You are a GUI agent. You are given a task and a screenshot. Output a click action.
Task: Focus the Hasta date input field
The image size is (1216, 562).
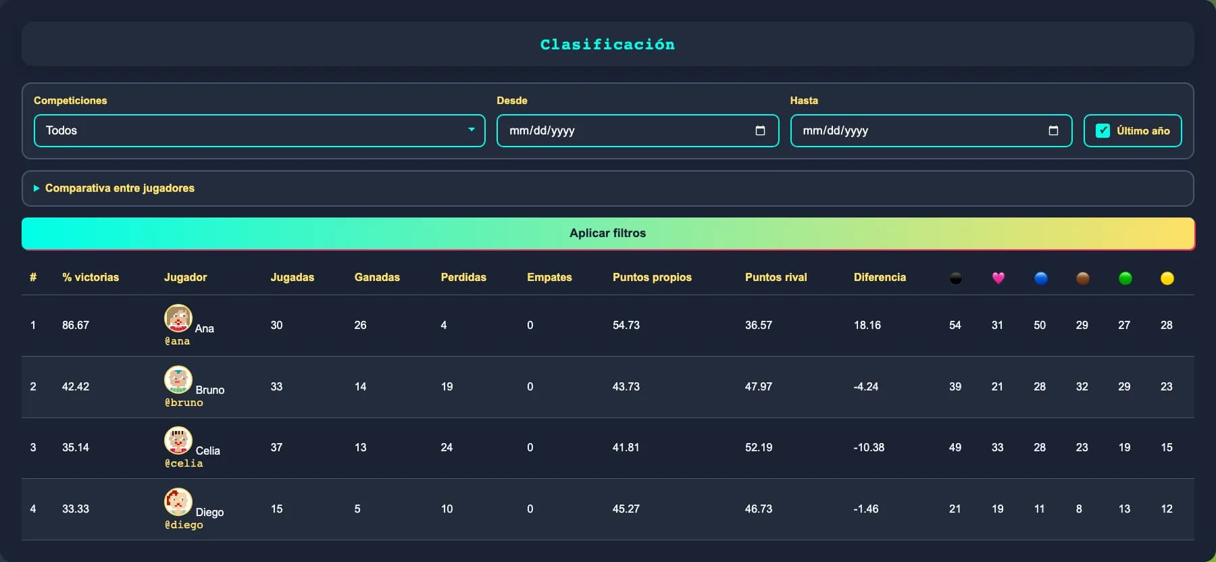click(931, 130)
